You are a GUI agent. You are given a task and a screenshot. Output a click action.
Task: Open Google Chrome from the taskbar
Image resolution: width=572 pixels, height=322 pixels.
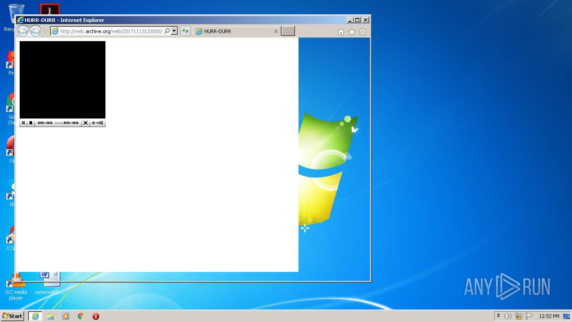tap(81, 316)
